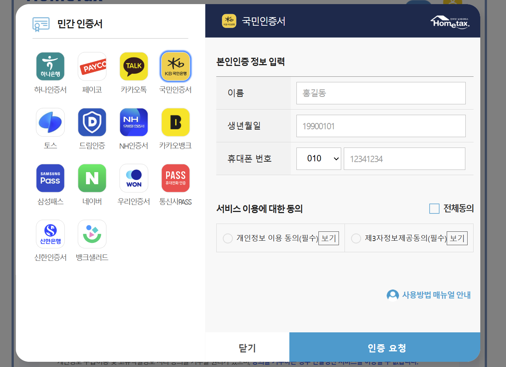Image resolution: width=506 pixels, height=367 pixels.
Task: Click the 민간 인증서 panel title
Action: (80, 24)
